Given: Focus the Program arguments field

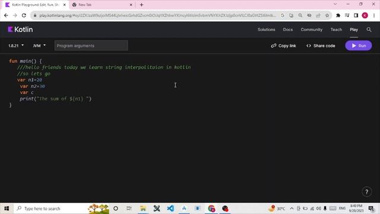Looking at the screenshot, I should pyautogui.click(x=91, y=46).
